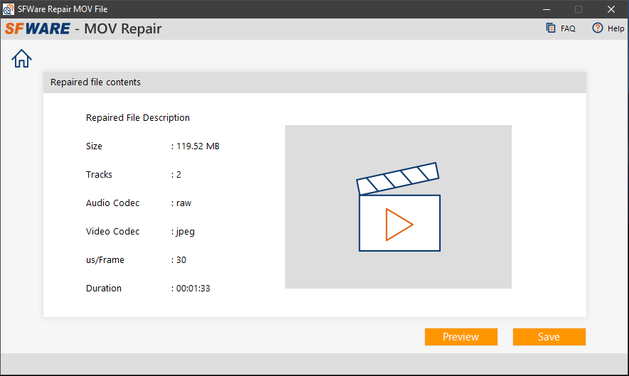Click the Repaired File Description heading
Screen dimensions: 629x376
[138, 118]
